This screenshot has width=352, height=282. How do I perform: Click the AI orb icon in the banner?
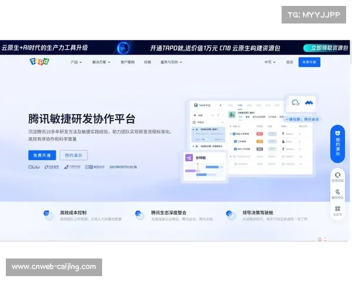123,48
